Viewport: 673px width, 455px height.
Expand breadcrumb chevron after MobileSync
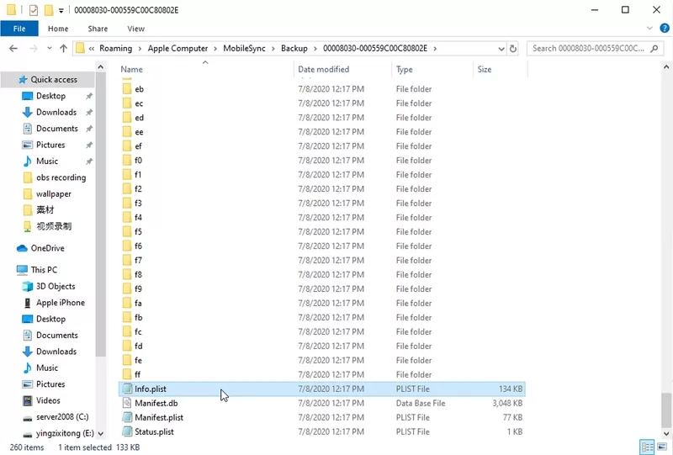pos(273,49)
